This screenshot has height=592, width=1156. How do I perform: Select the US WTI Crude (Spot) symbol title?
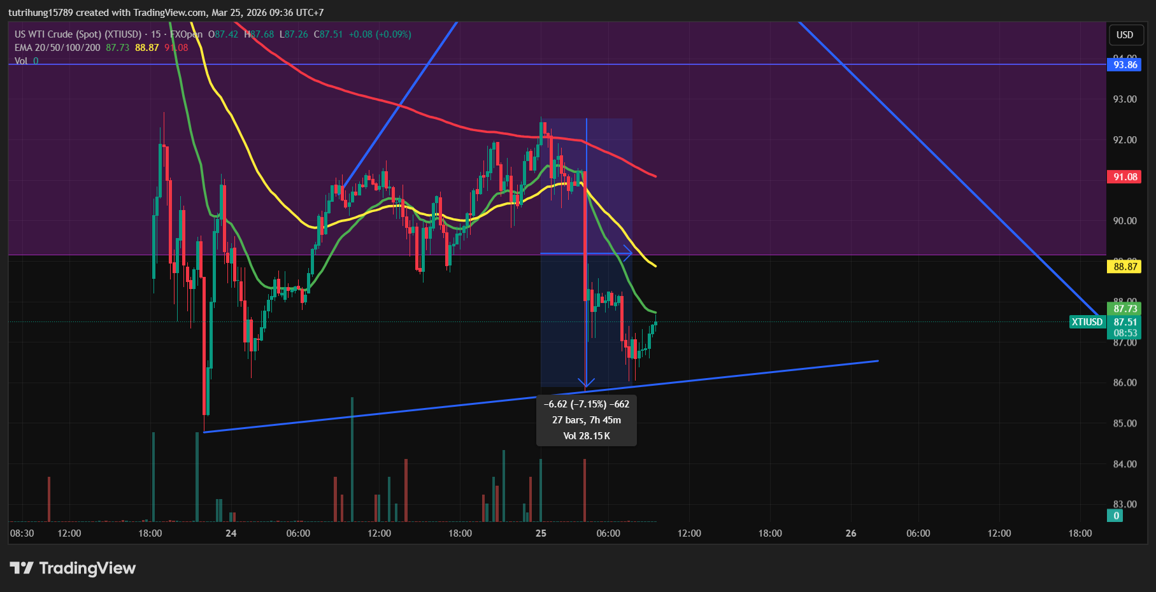point(78,34)
